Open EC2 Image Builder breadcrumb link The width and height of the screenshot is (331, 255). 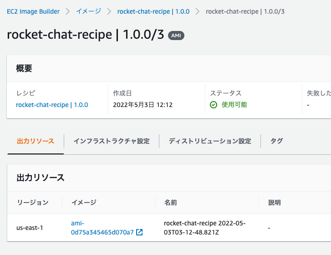pos(33,11)
